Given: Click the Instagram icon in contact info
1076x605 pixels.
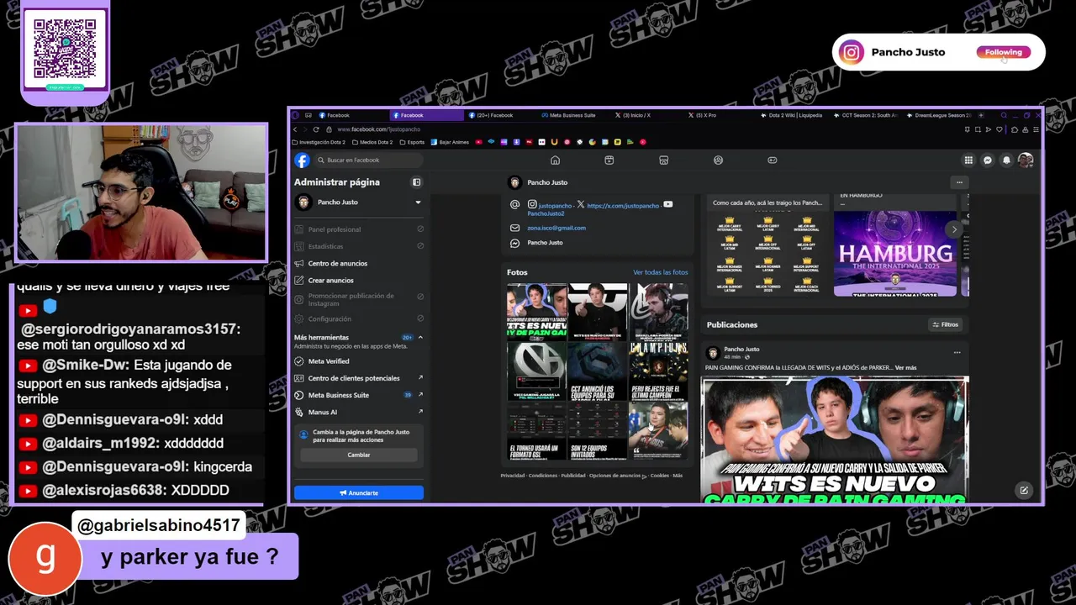Looking at the screenshot, I should tap(532, 204).
